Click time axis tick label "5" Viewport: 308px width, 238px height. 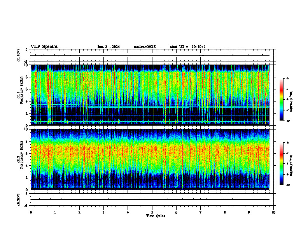tap(152, 212)
